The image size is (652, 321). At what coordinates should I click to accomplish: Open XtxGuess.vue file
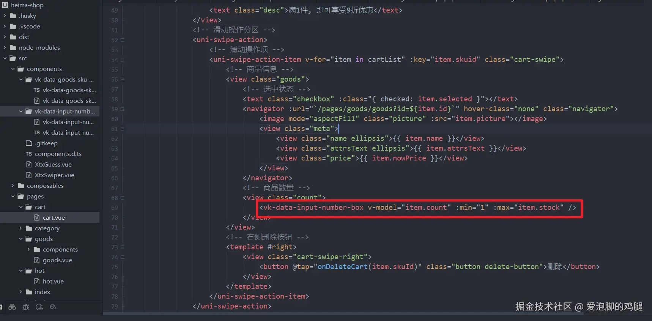53,164
